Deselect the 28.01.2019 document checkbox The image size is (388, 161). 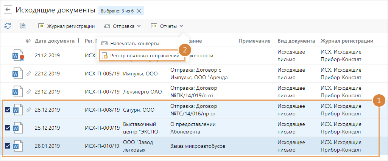pyautogui.click(x=8, y=146)
